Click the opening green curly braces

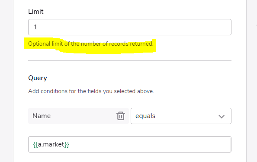(35, 144)
